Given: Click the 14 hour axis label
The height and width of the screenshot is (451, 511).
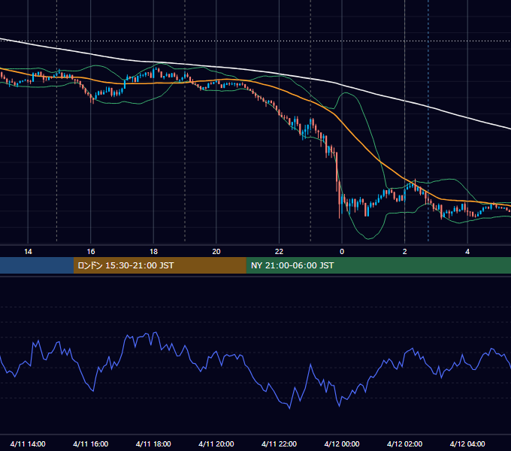Looking at the screenshot, I should click(x=28, y=252).
